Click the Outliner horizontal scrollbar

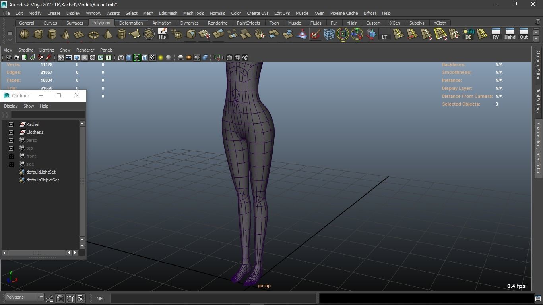pyautogui.click(x=37, y=253)
